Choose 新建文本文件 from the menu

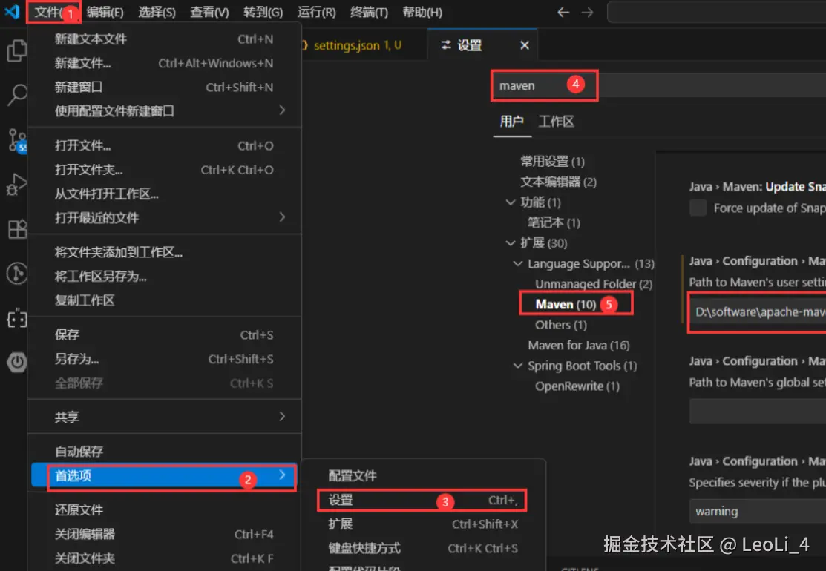click(164, 39)
